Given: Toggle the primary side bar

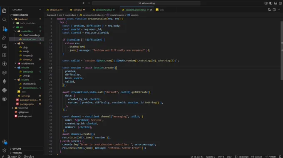Looking at the screenshot, I should point(271,3).
